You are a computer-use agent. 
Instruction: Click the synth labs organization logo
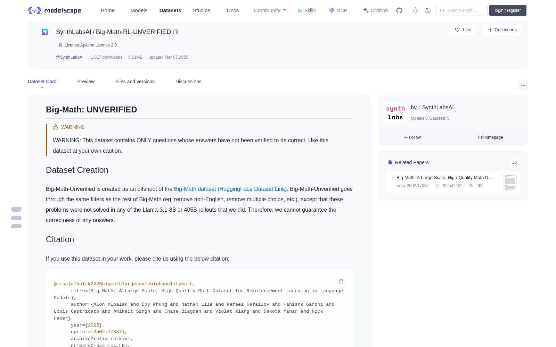[395, 112]
